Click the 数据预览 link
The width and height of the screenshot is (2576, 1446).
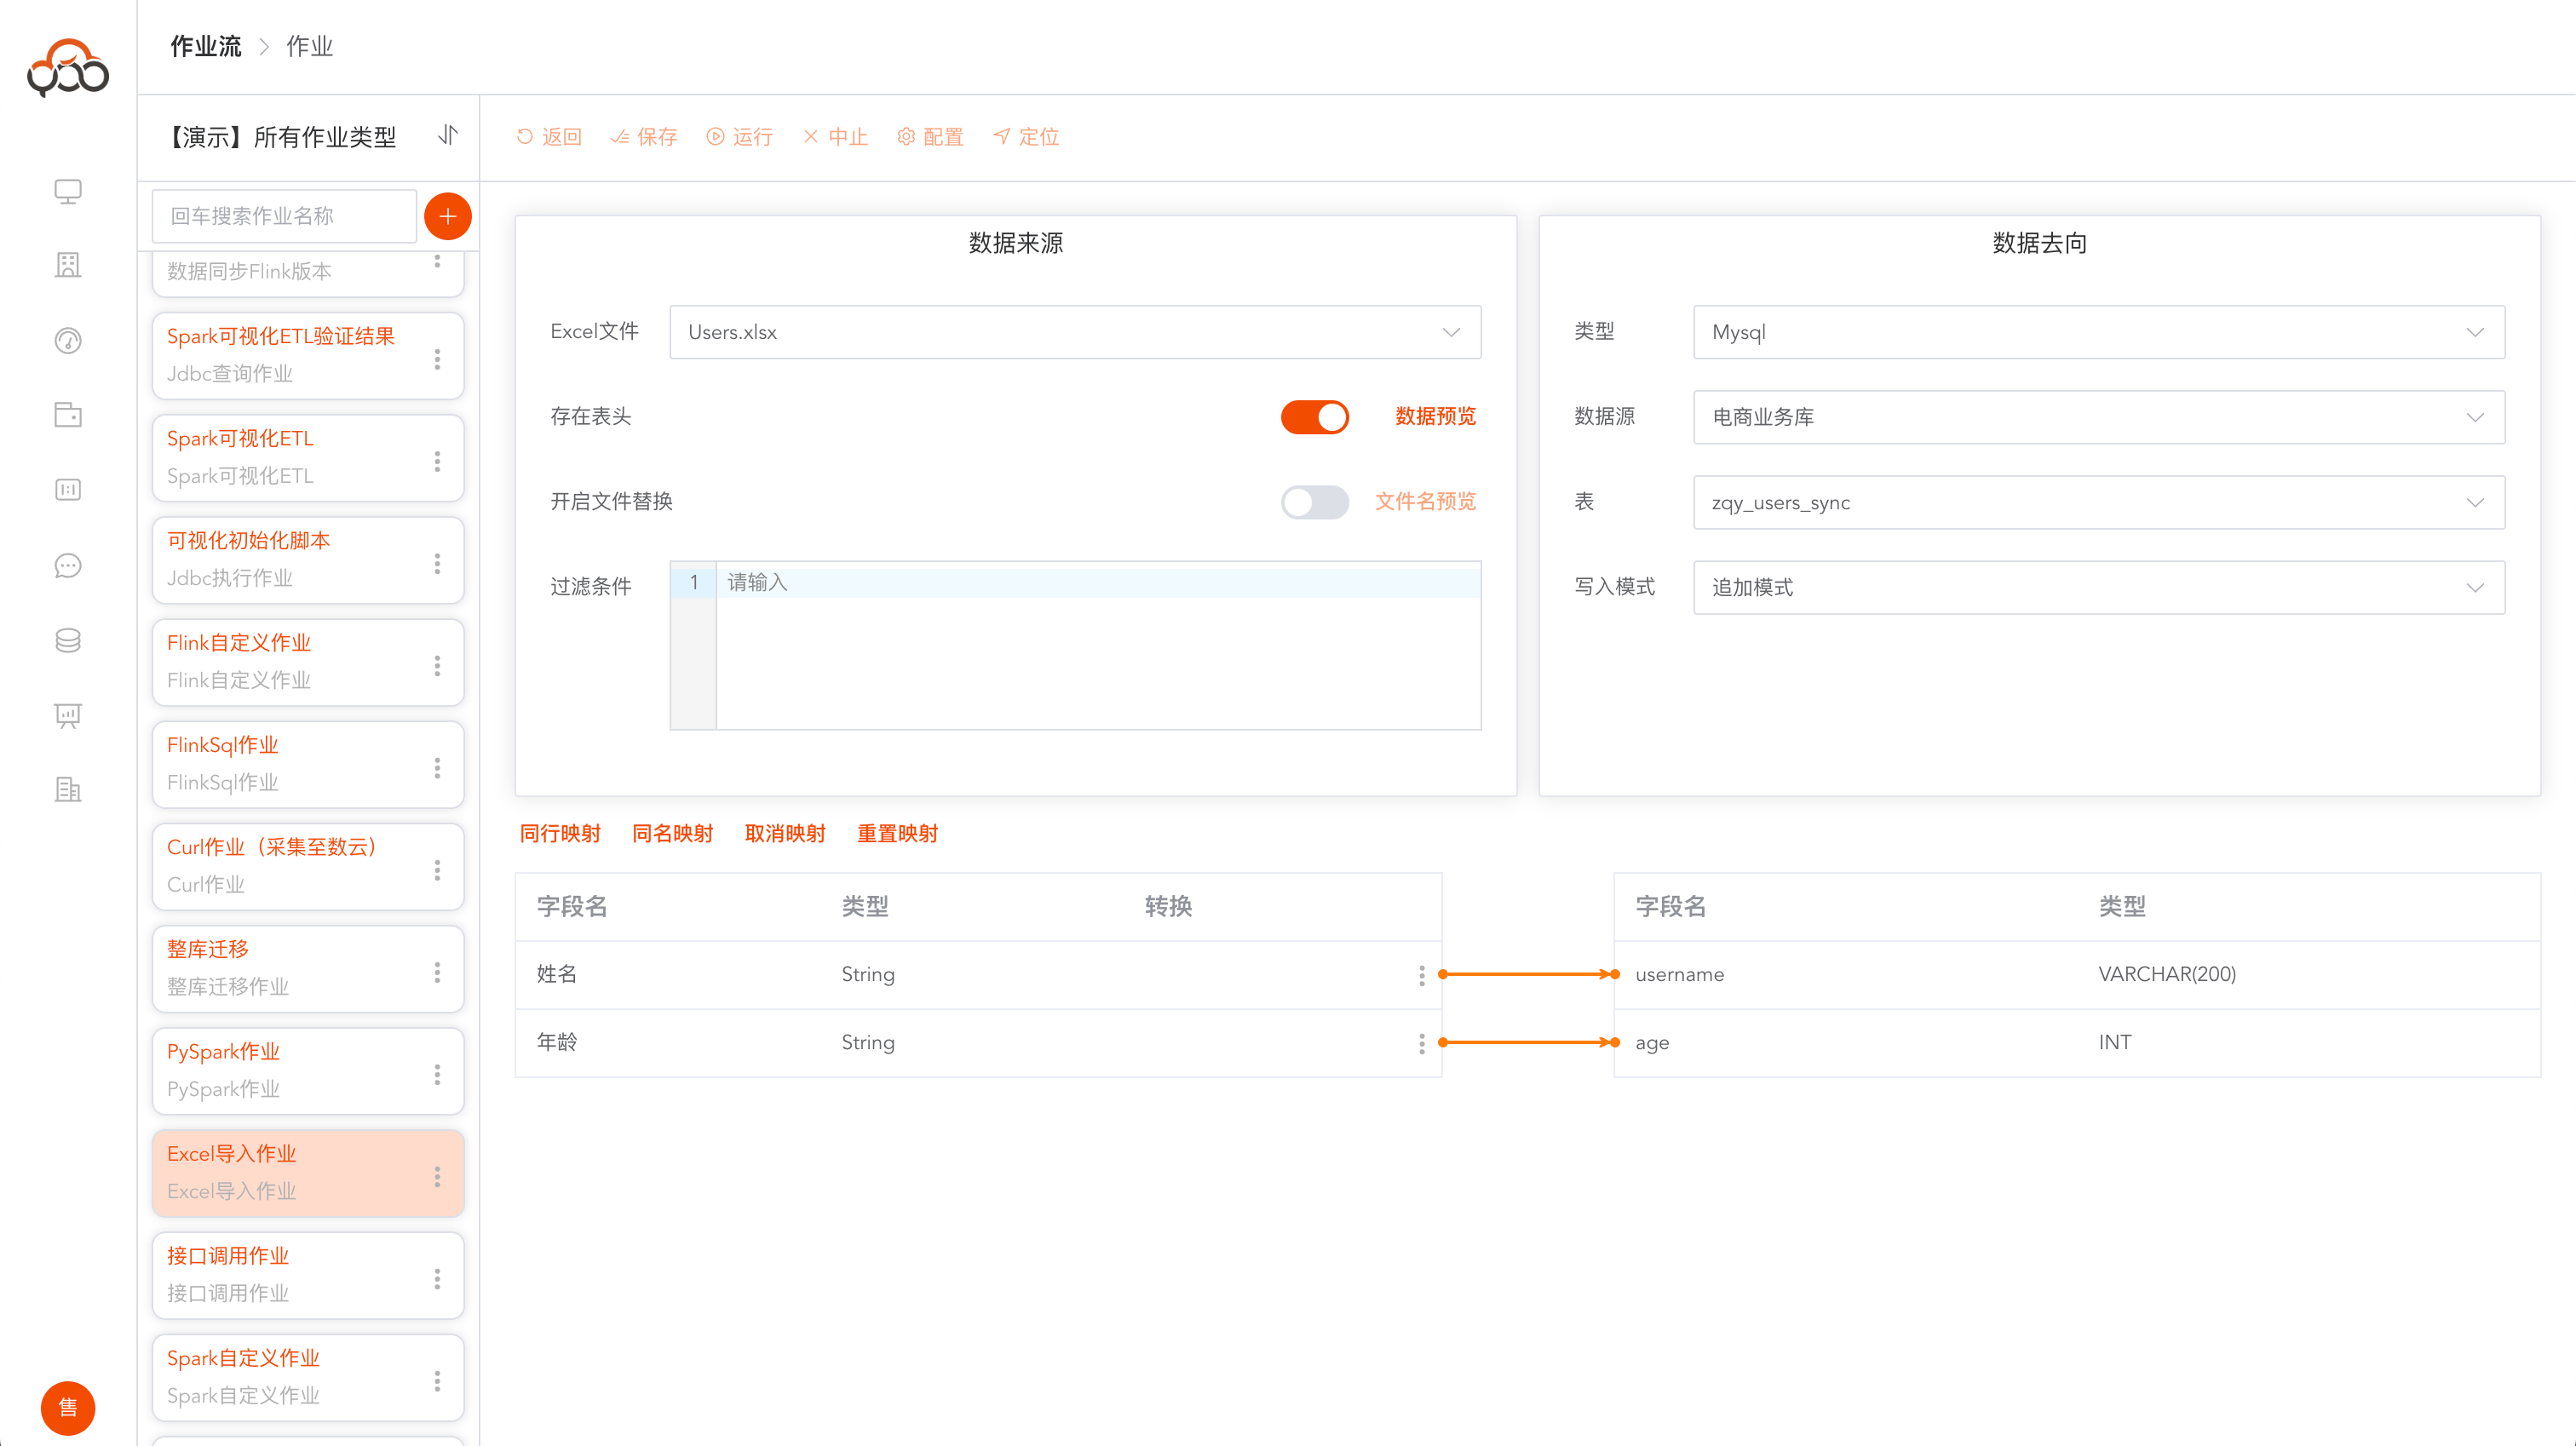(1435, 416)
